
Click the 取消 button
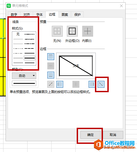(x=113, y=135)
